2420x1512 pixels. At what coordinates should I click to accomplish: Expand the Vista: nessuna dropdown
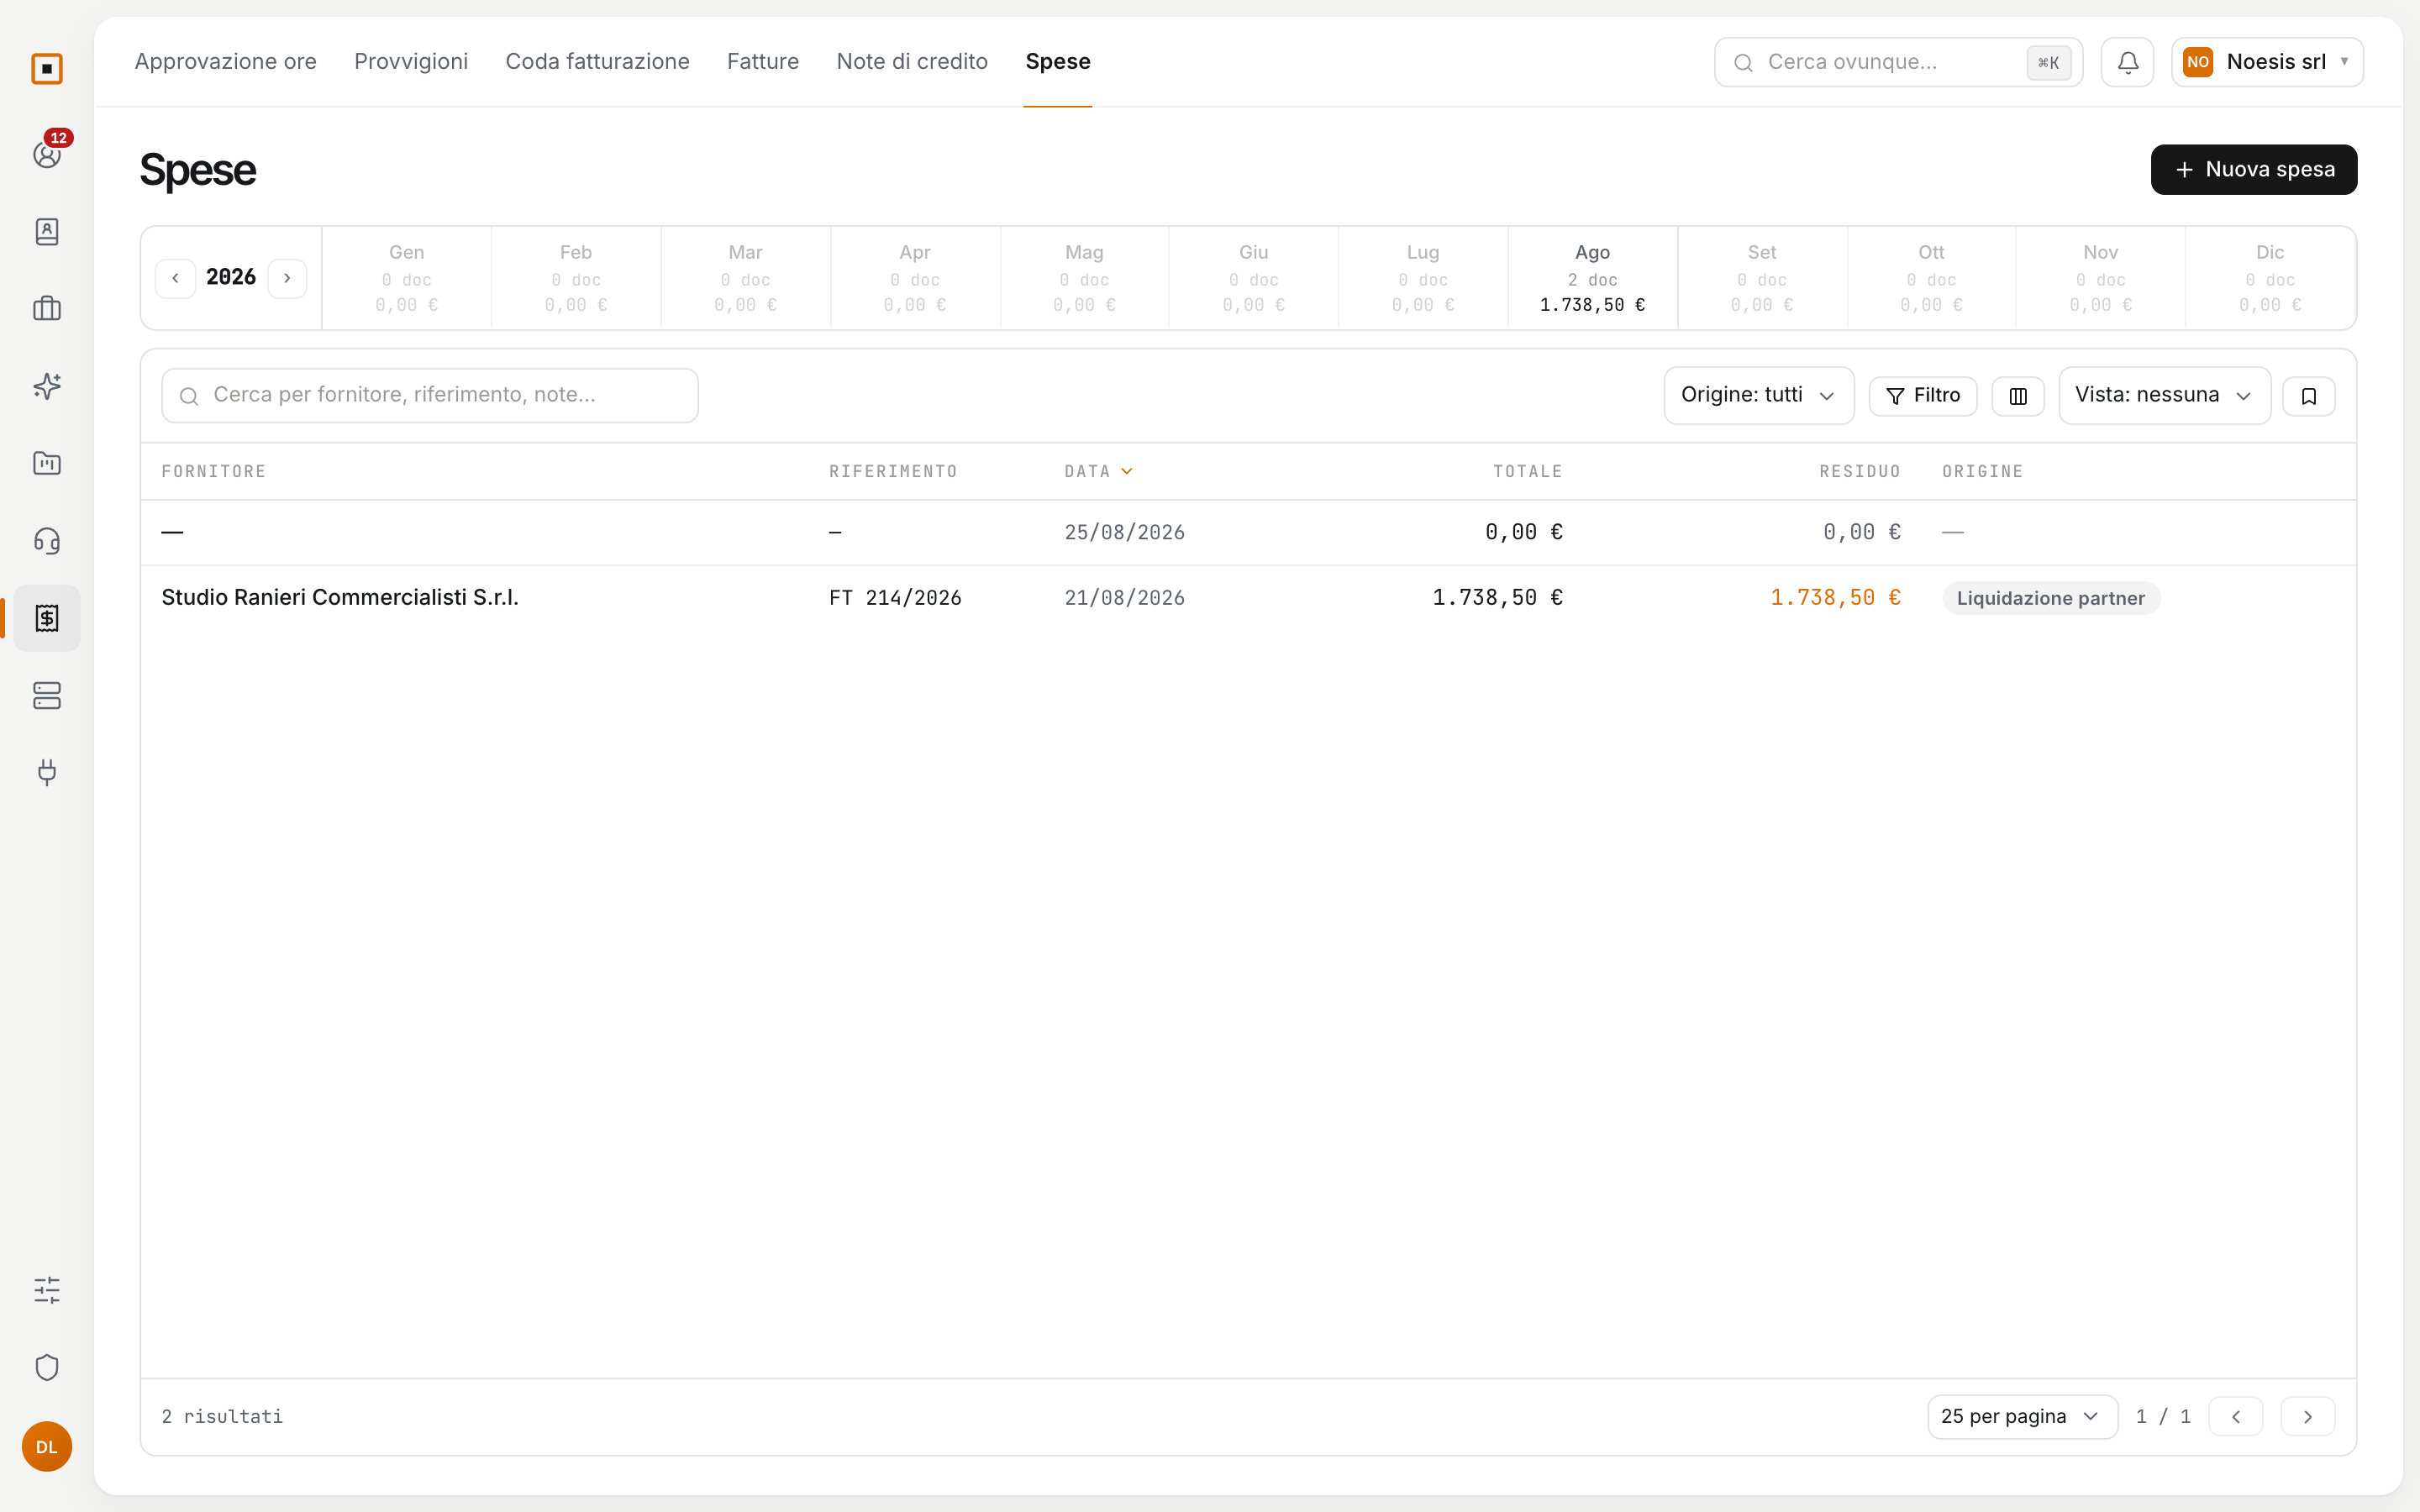tap(2165, 395)
